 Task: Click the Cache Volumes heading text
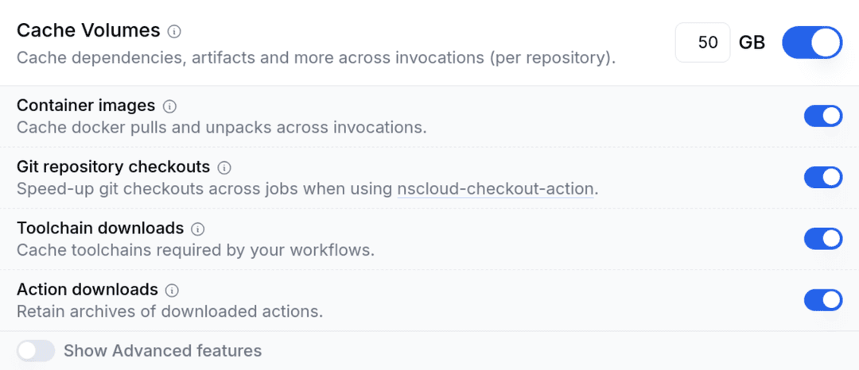(88, 31)
